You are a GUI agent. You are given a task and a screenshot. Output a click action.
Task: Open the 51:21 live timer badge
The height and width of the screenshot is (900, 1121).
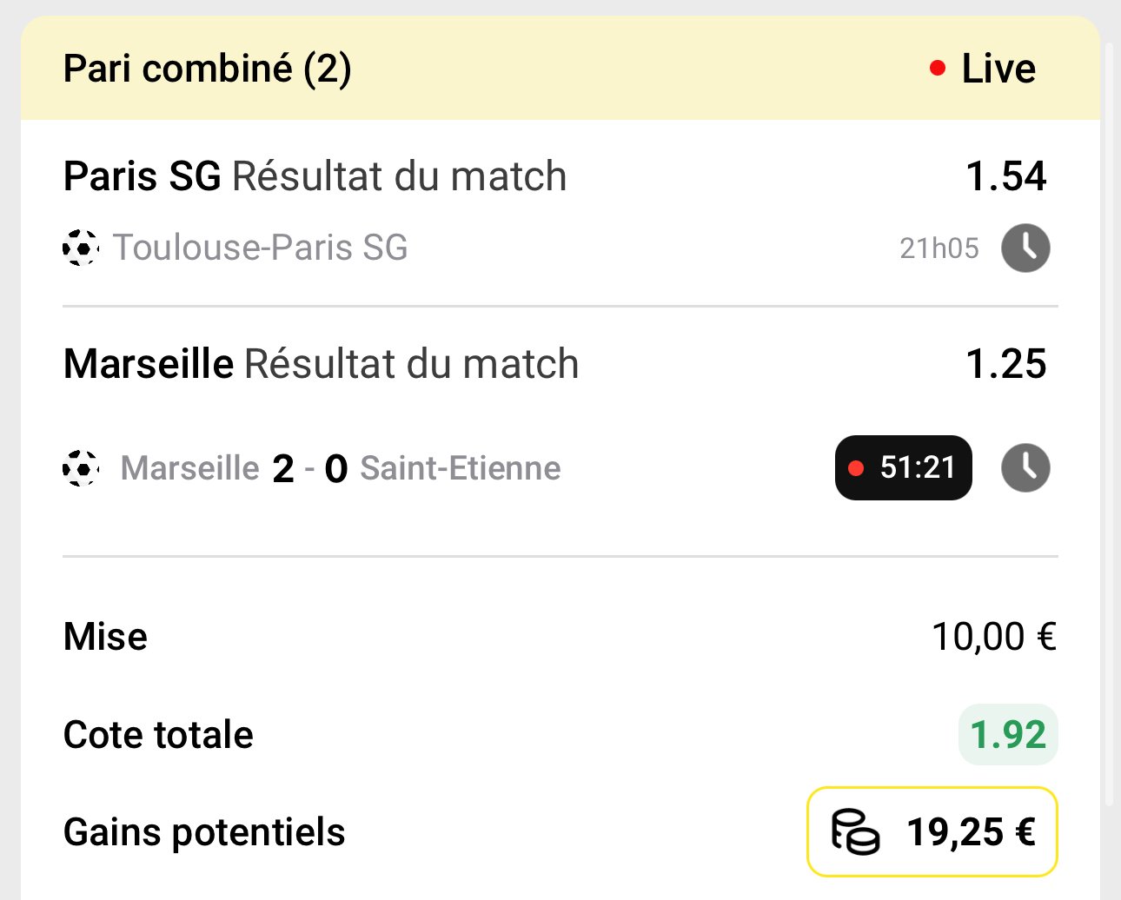903,467
